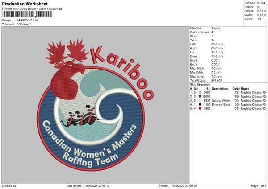
Task: Click the "Emerald Black" description
Action: pos(221,105)
